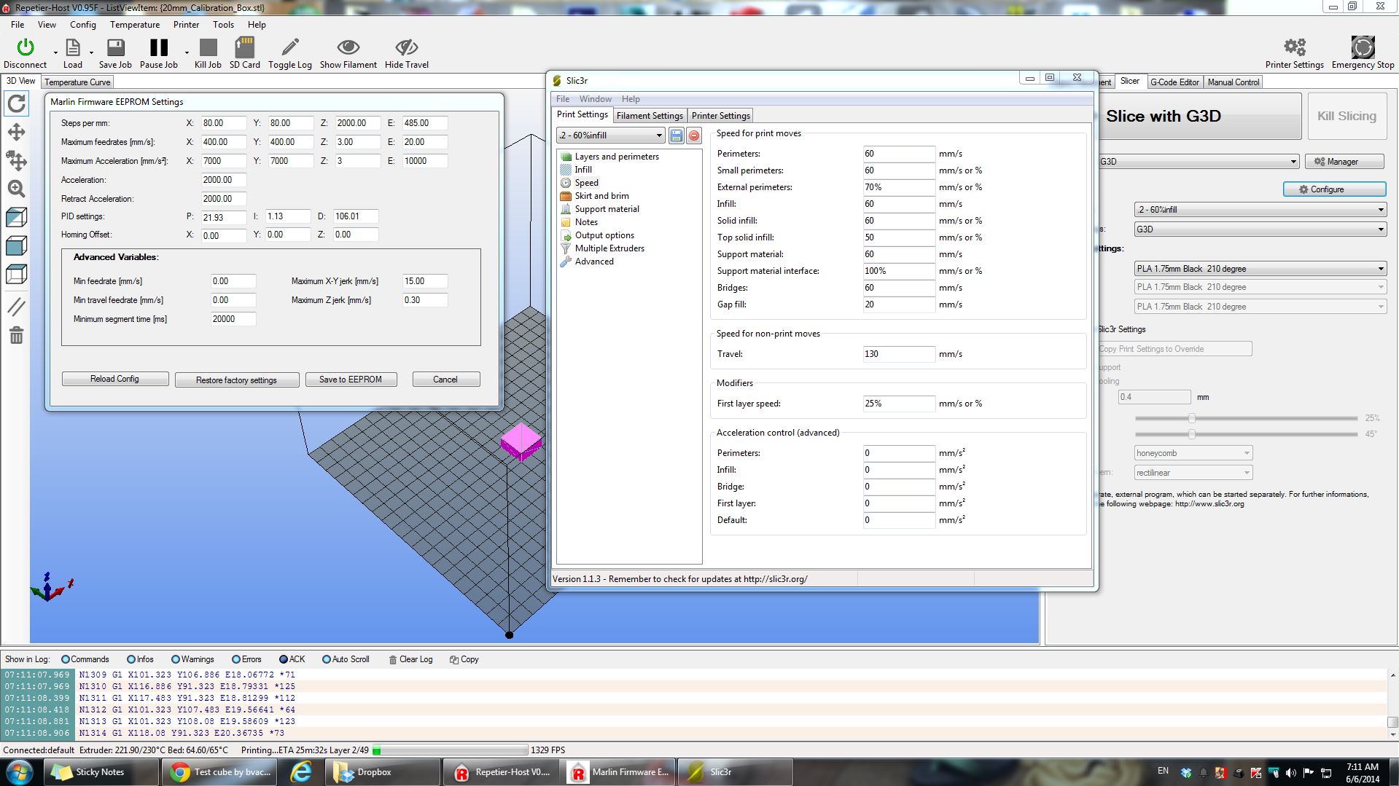Click the Hide Travel eye icon

[406, 48]
